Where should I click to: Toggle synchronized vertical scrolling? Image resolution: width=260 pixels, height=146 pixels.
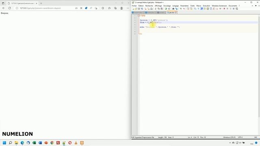[188, 9]
